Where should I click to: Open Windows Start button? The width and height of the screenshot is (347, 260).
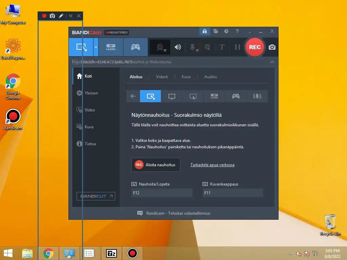(8, 253)
